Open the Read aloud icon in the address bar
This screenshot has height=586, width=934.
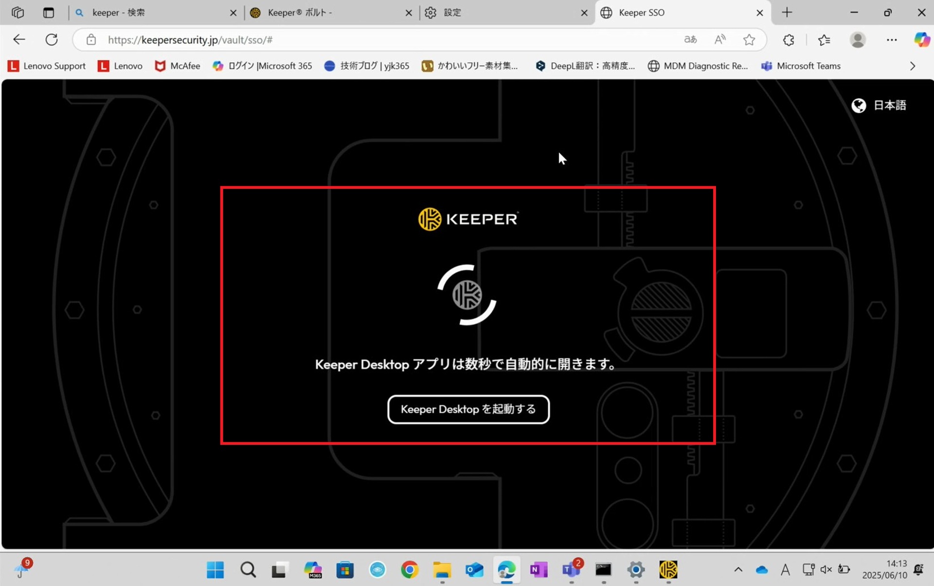[x=720, y=40]
